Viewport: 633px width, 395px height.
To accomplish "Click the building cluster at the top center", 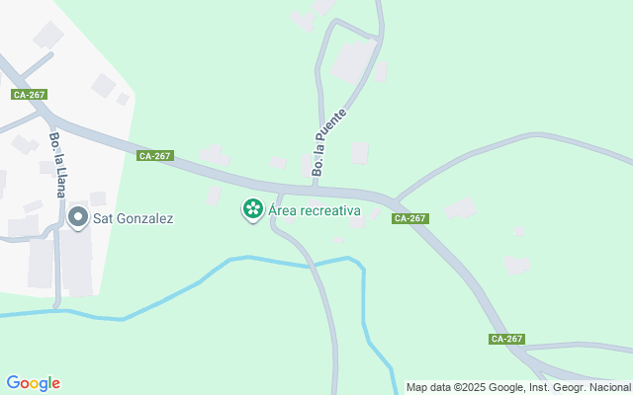I will tap(311, 16).
